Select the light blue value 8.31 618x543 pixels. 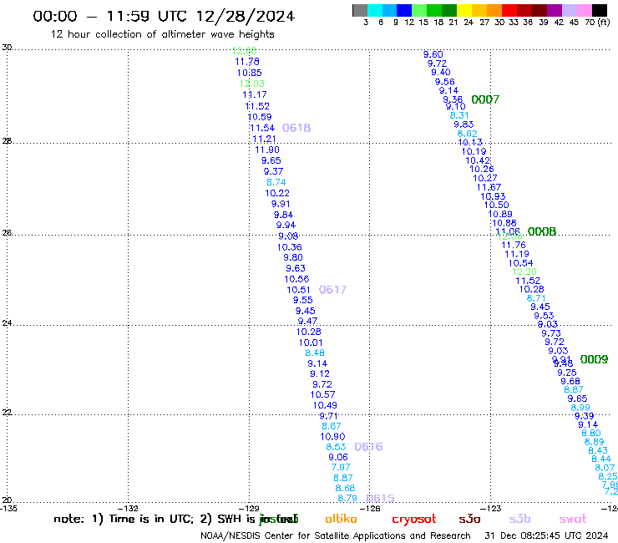click(x=459, y=115)
